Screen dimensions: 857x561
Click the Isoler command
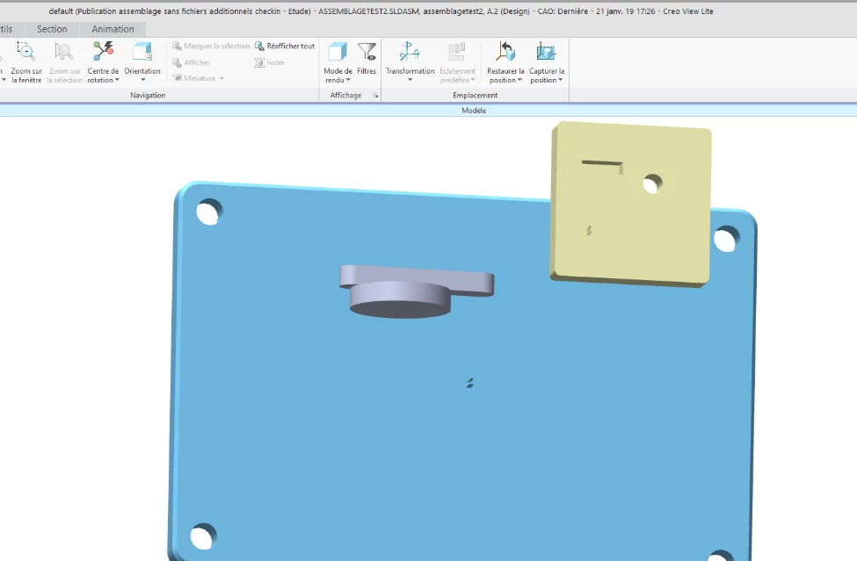[x=270, y=62]
